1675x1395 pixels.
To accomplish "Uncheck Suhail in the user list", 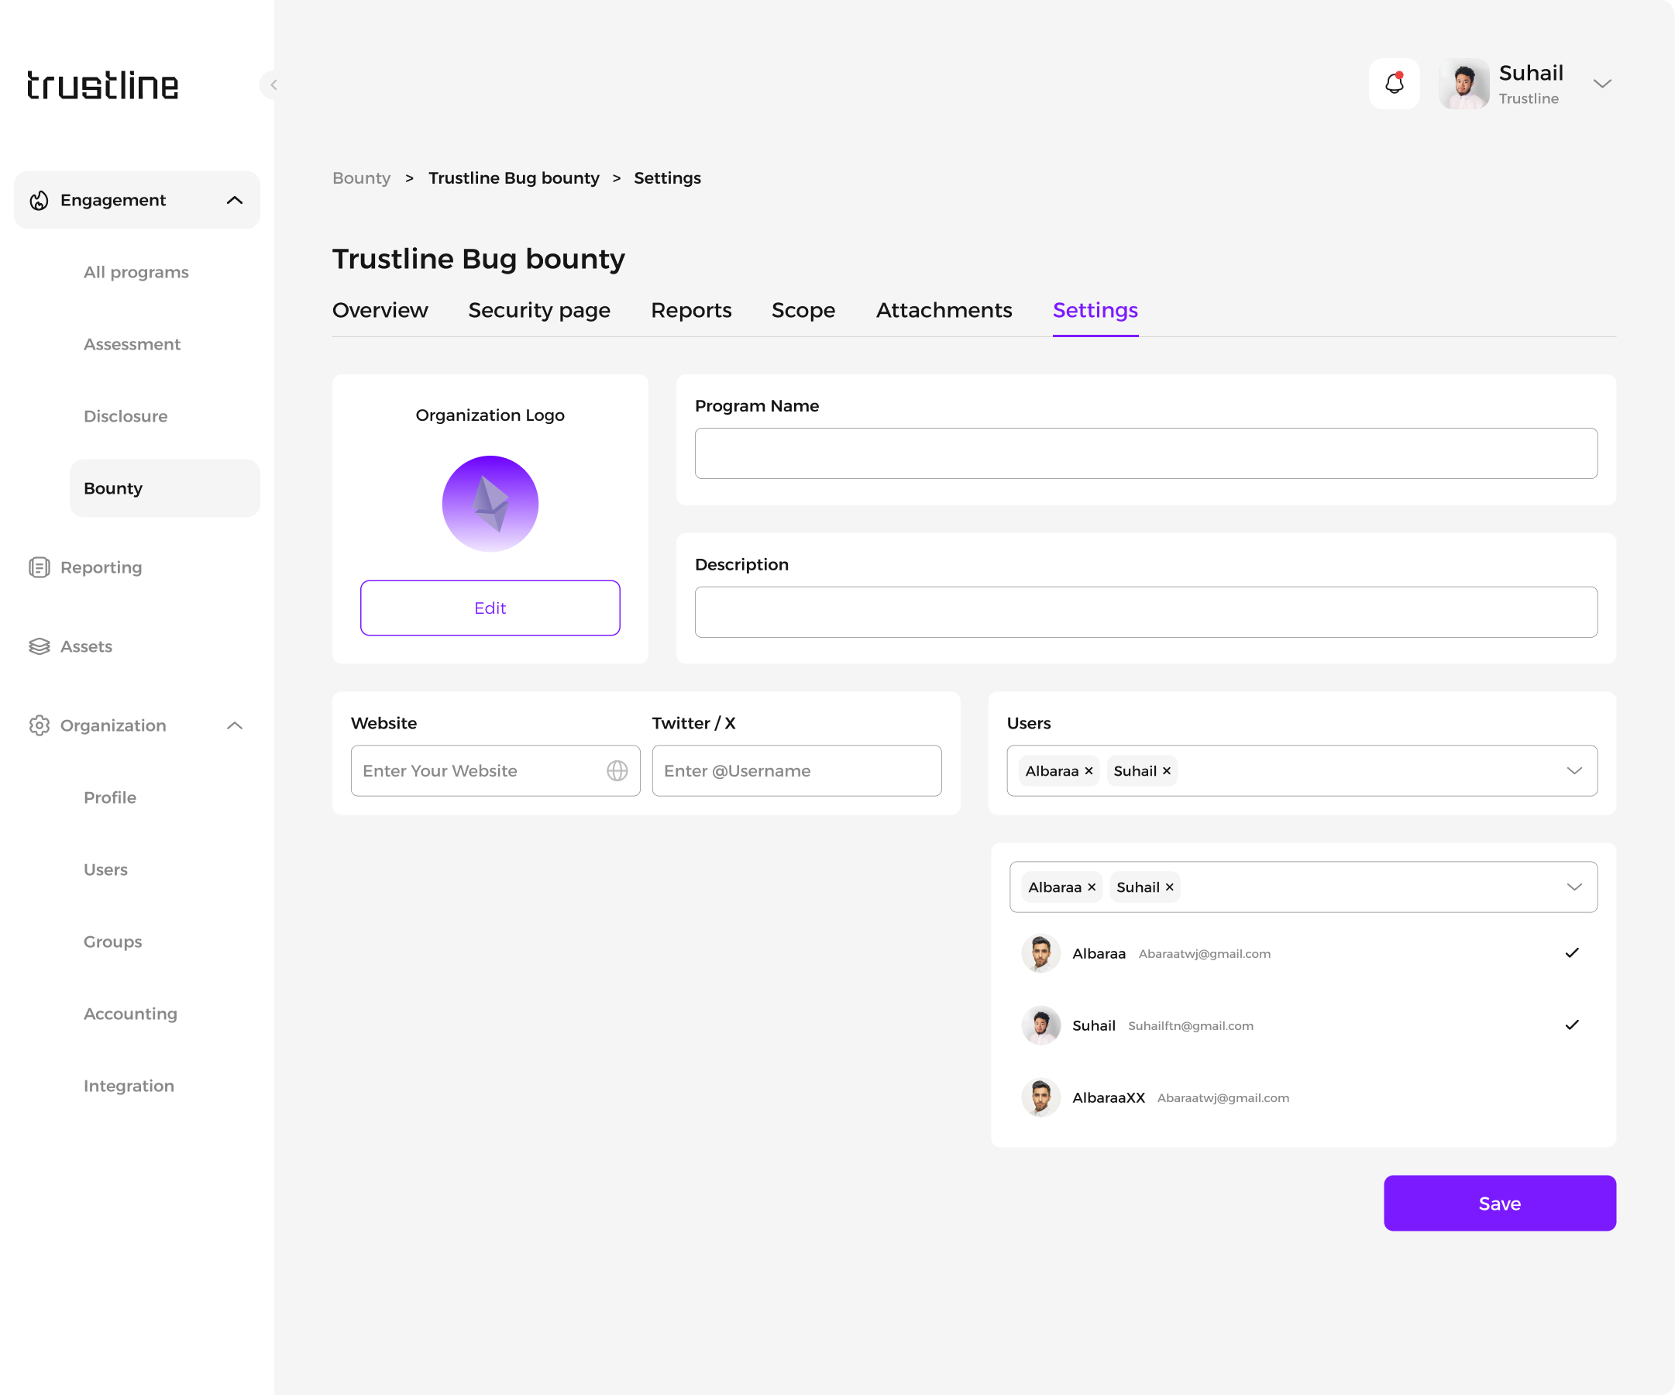I will 1570,1025.
